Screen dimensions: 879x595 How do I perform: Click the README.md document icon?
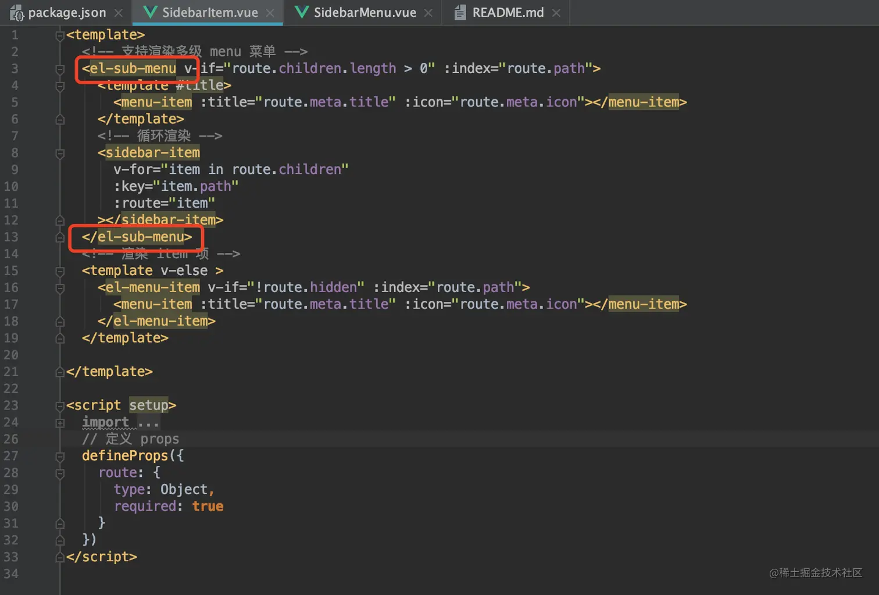pyautogui.click(x=460, y=12)
